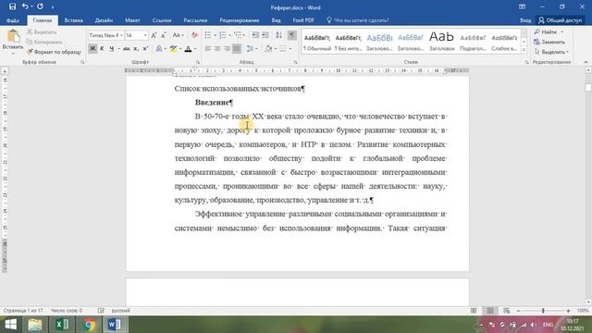This screenshot has height=333, width=592.
Task: Open the borders dropdown
Action: (290, 49)
